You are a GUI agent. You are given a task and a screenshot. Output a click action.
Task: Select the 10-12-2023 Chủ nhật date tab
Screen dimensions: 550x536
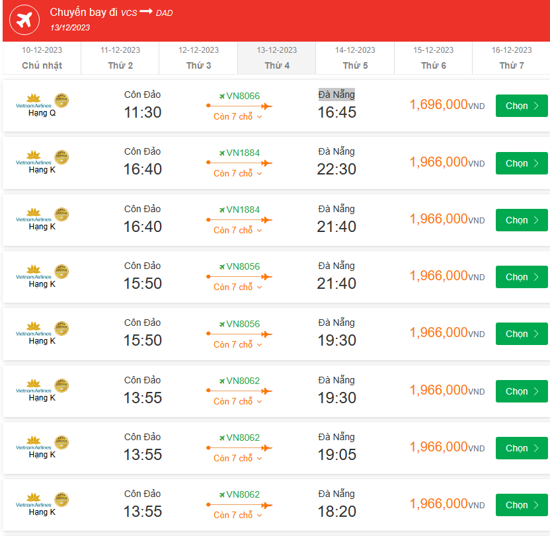tap(42, 58)
